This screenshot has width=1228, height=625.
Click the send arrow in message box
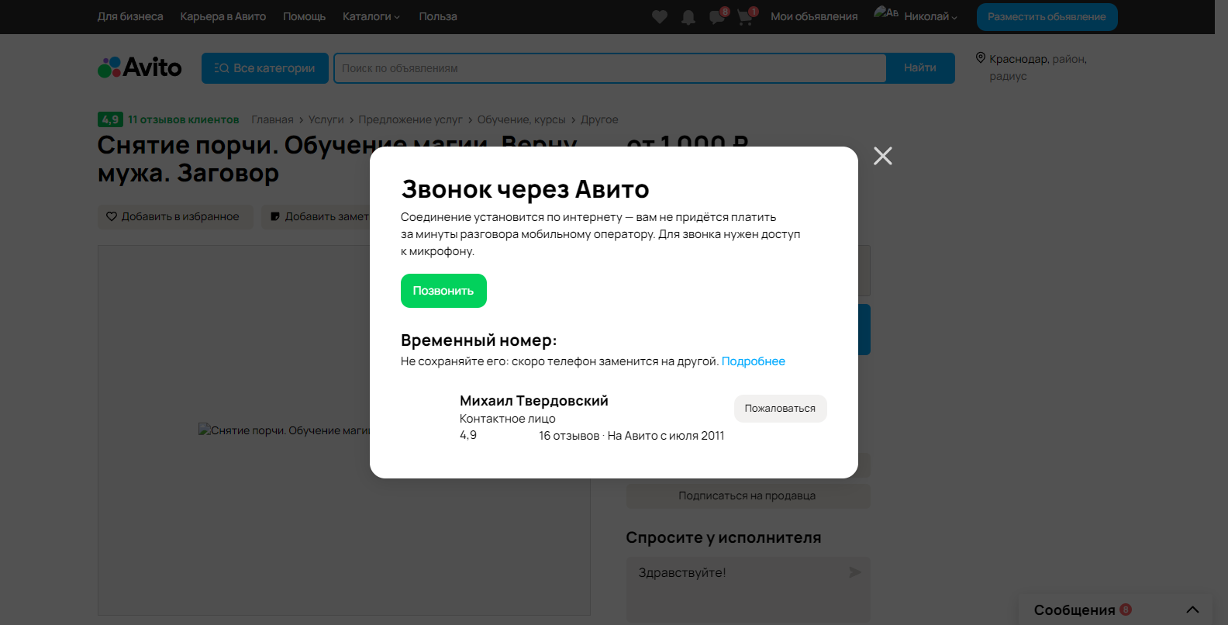tap(855, 572)
